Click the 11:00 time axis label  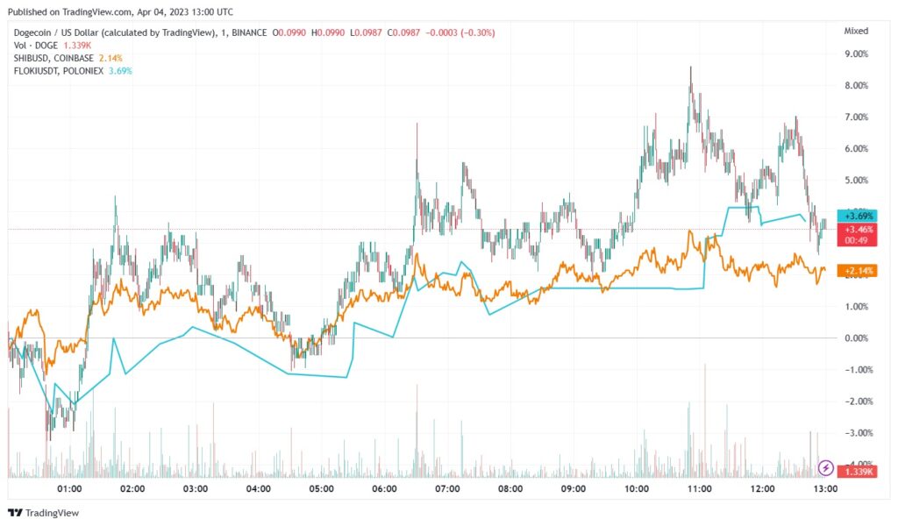pos(699,489)
